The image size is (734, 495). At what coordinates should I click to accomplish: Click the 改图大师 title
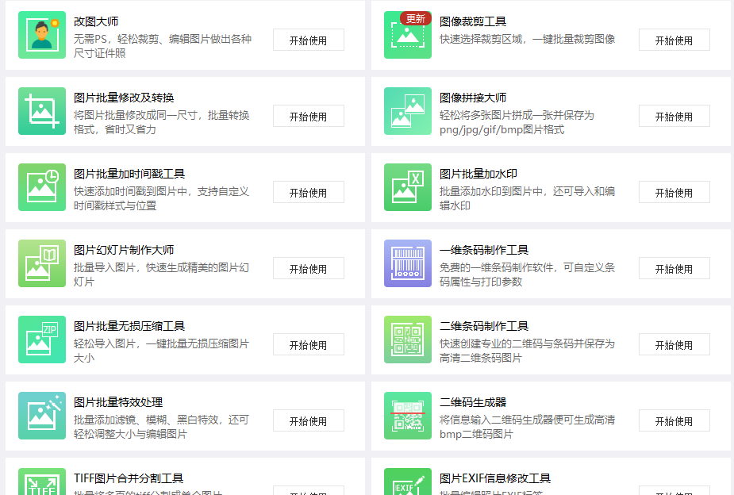point(96,21)
